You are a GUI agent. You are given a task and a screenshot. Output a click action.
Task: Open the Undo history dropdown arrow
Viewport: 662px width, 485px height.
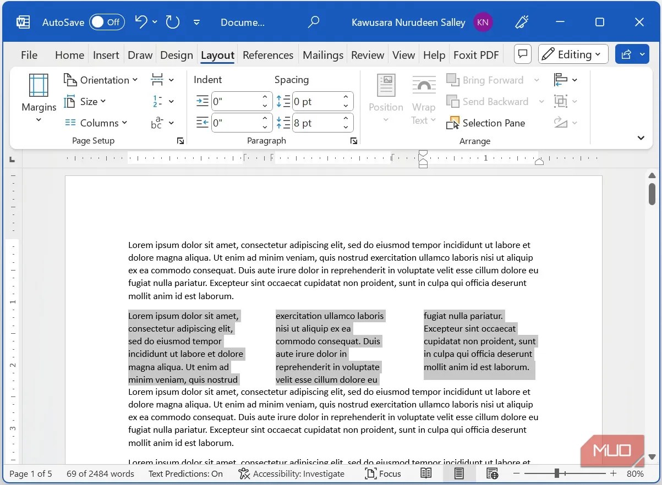point(155,22)
